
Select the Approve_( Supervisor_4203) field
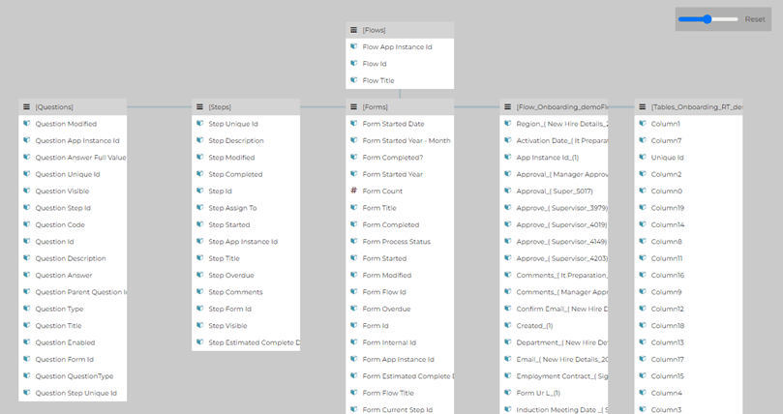554,258
